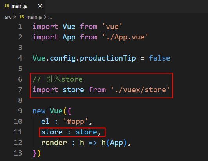Screen dimensions: 208x161
Task: Click store identifier on line 7
Action: [x=73, y=90]
